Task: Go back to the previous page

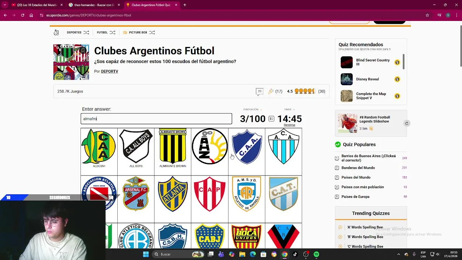Action: 5,15
